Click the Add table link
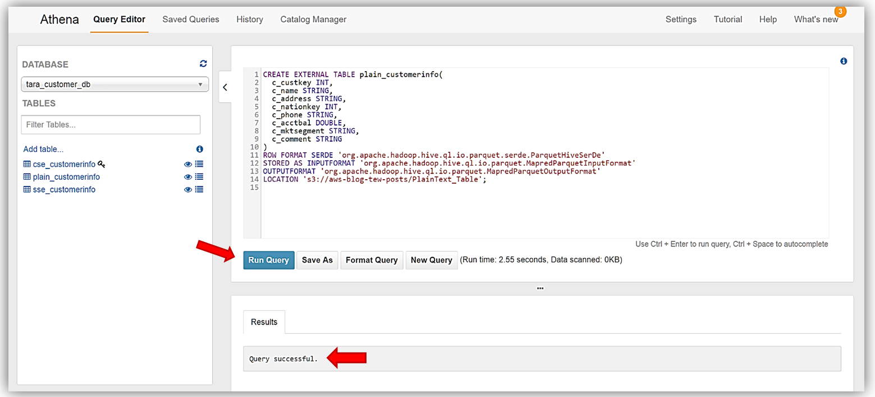 [x=43, y=150]
